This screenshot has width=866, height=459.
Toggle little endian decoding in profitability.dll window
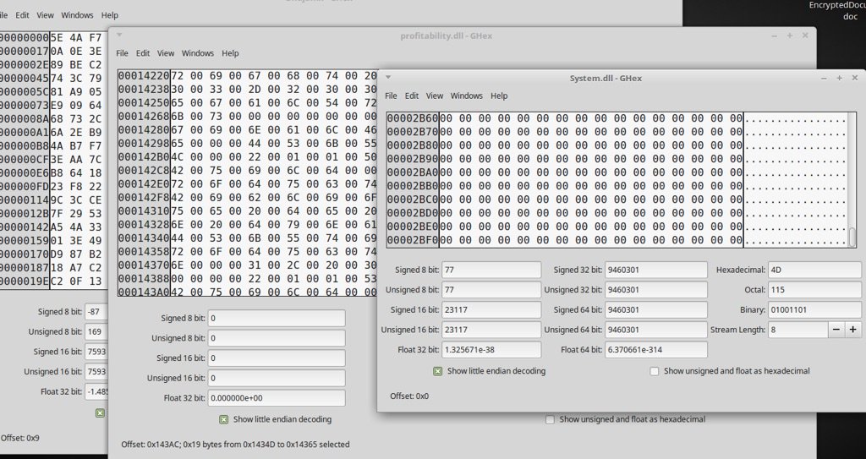click(223, 419)
